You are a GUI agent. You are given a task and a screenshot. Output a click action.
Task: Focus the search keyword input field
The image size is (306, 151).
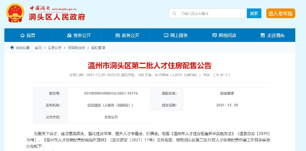[212, 14]
